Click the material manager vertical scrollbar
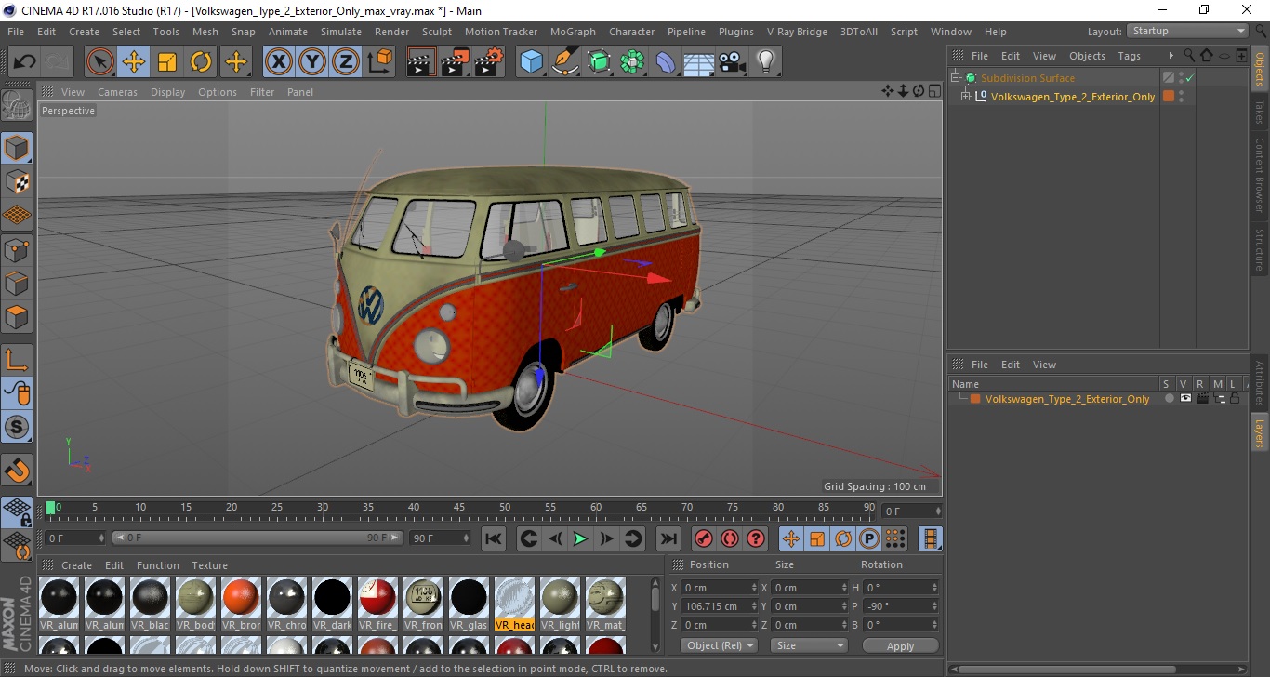 click(x=655, y=598)
